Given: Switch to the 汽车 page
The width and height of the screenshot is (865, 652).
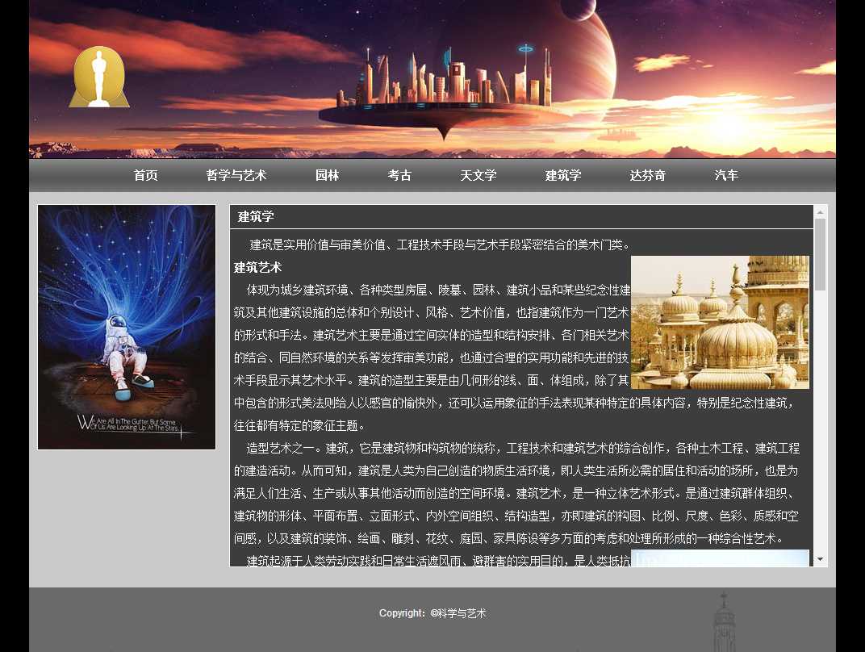Looking at the screenshot, I should (x=726, y=176).
